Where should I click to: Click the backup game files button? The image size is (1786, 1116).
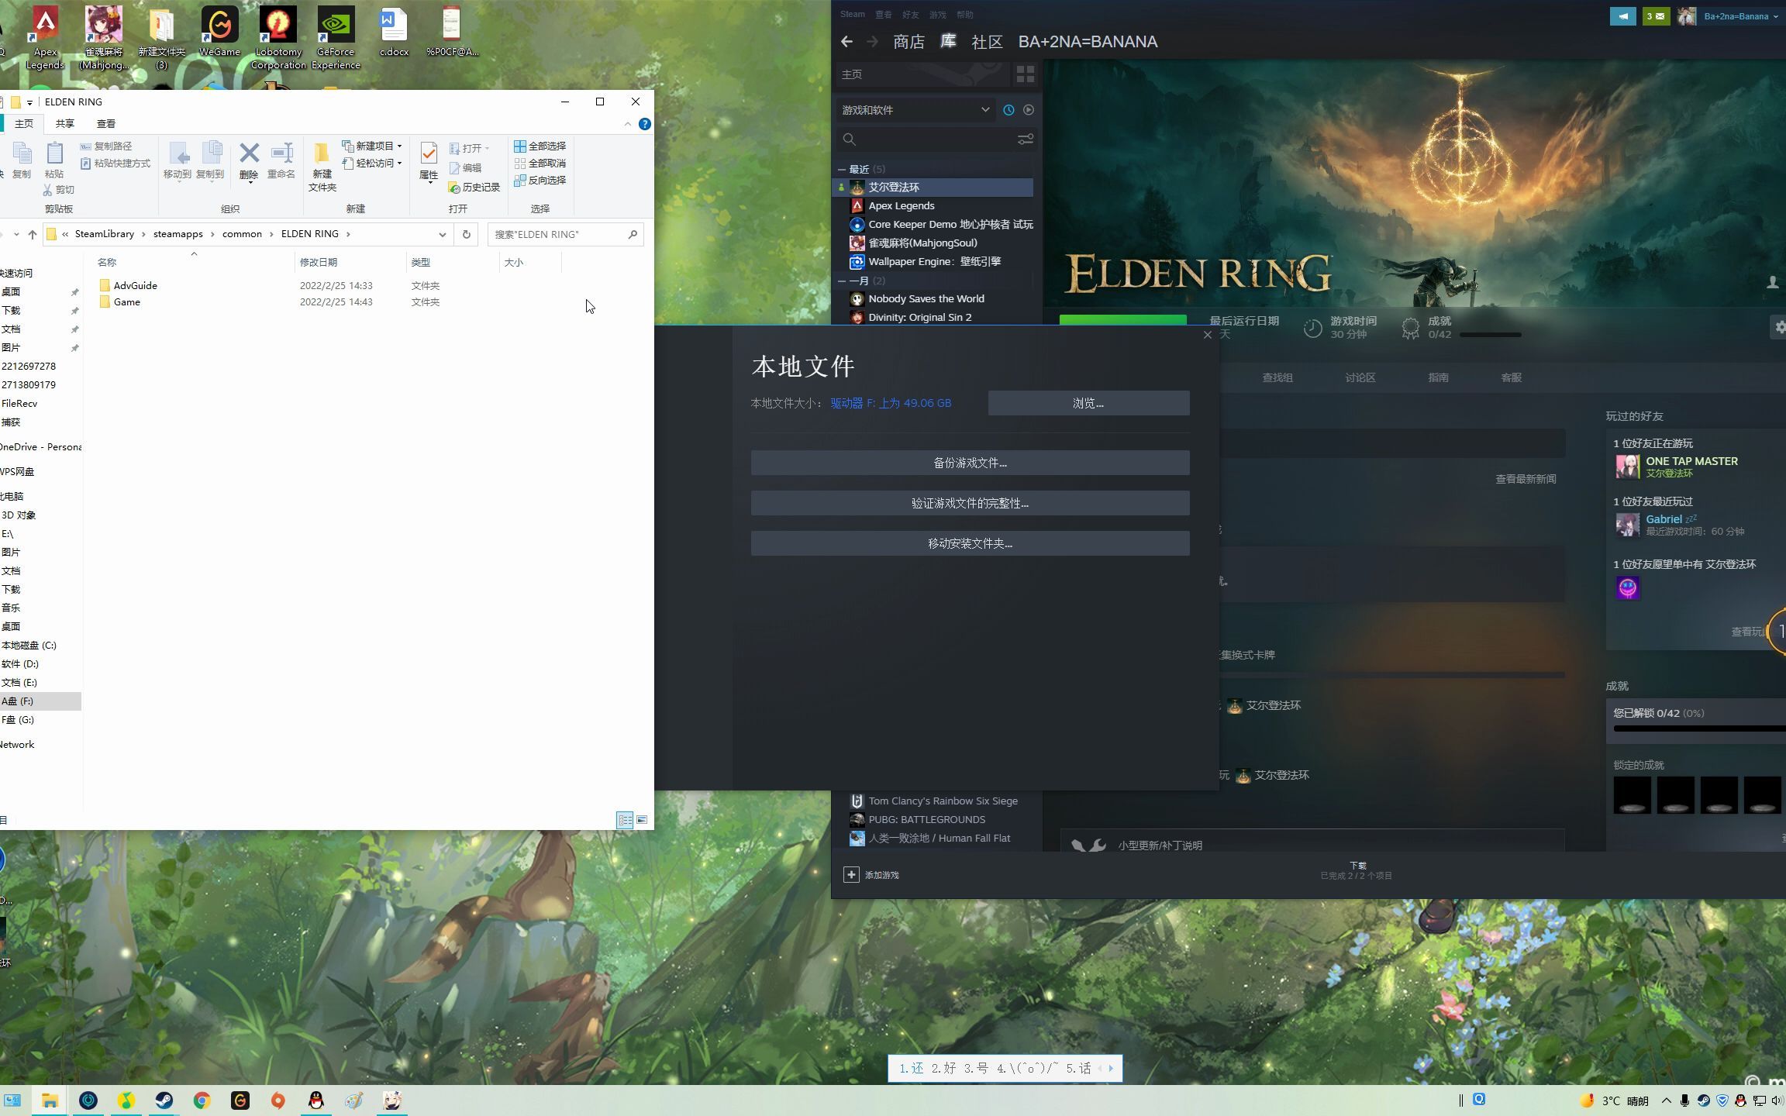click(970, 462)
